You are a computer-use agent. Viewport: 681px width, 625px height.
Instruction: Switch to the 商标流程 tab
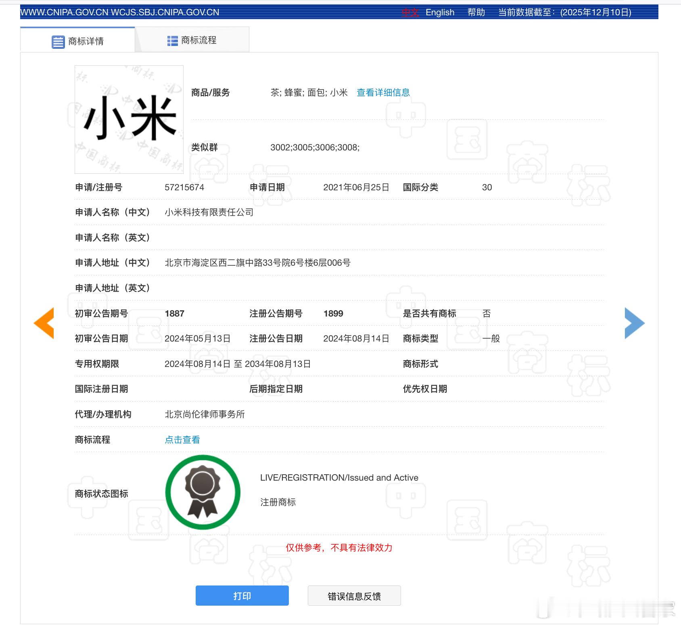(x=192, y=40)
